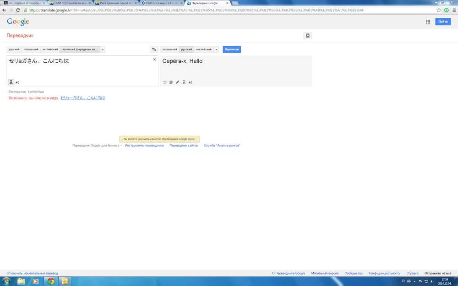Image resolution: width=458 pixels, height=286 pixels.
Task: Open the Chrome menu (three lines)
Action: pos(454,10)
